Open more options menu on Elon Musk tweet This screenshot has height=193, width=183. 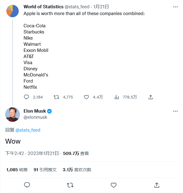(x=175, y=111)
